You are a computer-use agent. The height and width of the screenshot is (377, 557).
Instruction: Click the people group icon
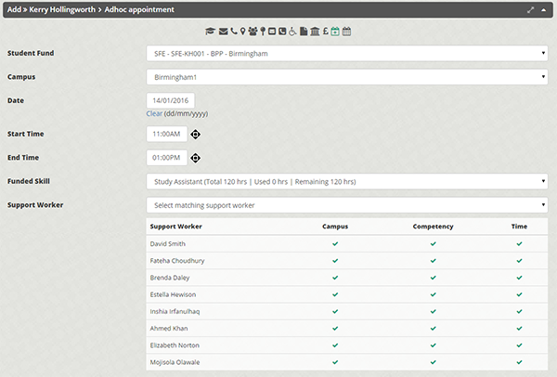click(253, 32)
